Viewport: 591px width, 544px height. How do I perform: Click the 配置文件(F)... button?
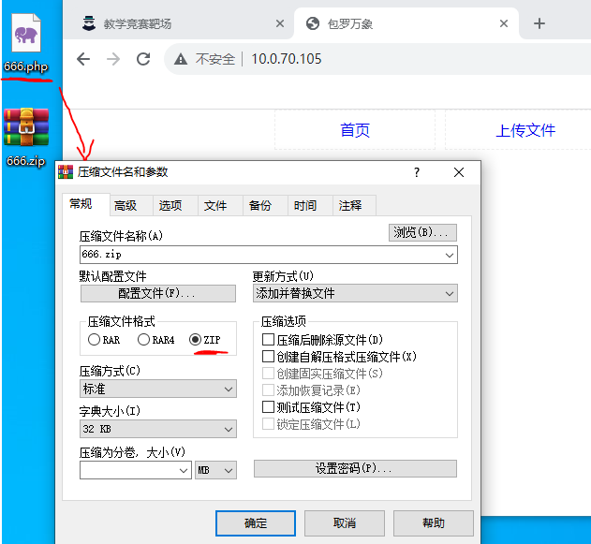pyautogui.click(x=158, y=293)
